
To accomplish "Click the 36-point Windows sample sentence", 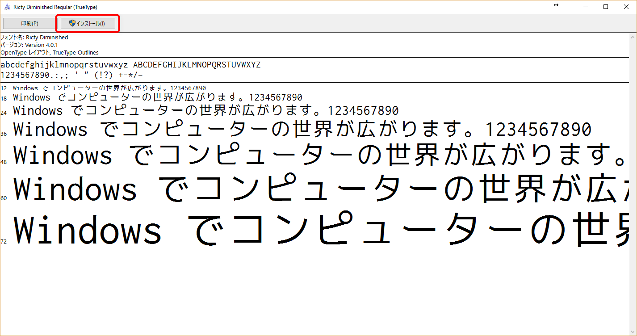I will tap(302, 130).
